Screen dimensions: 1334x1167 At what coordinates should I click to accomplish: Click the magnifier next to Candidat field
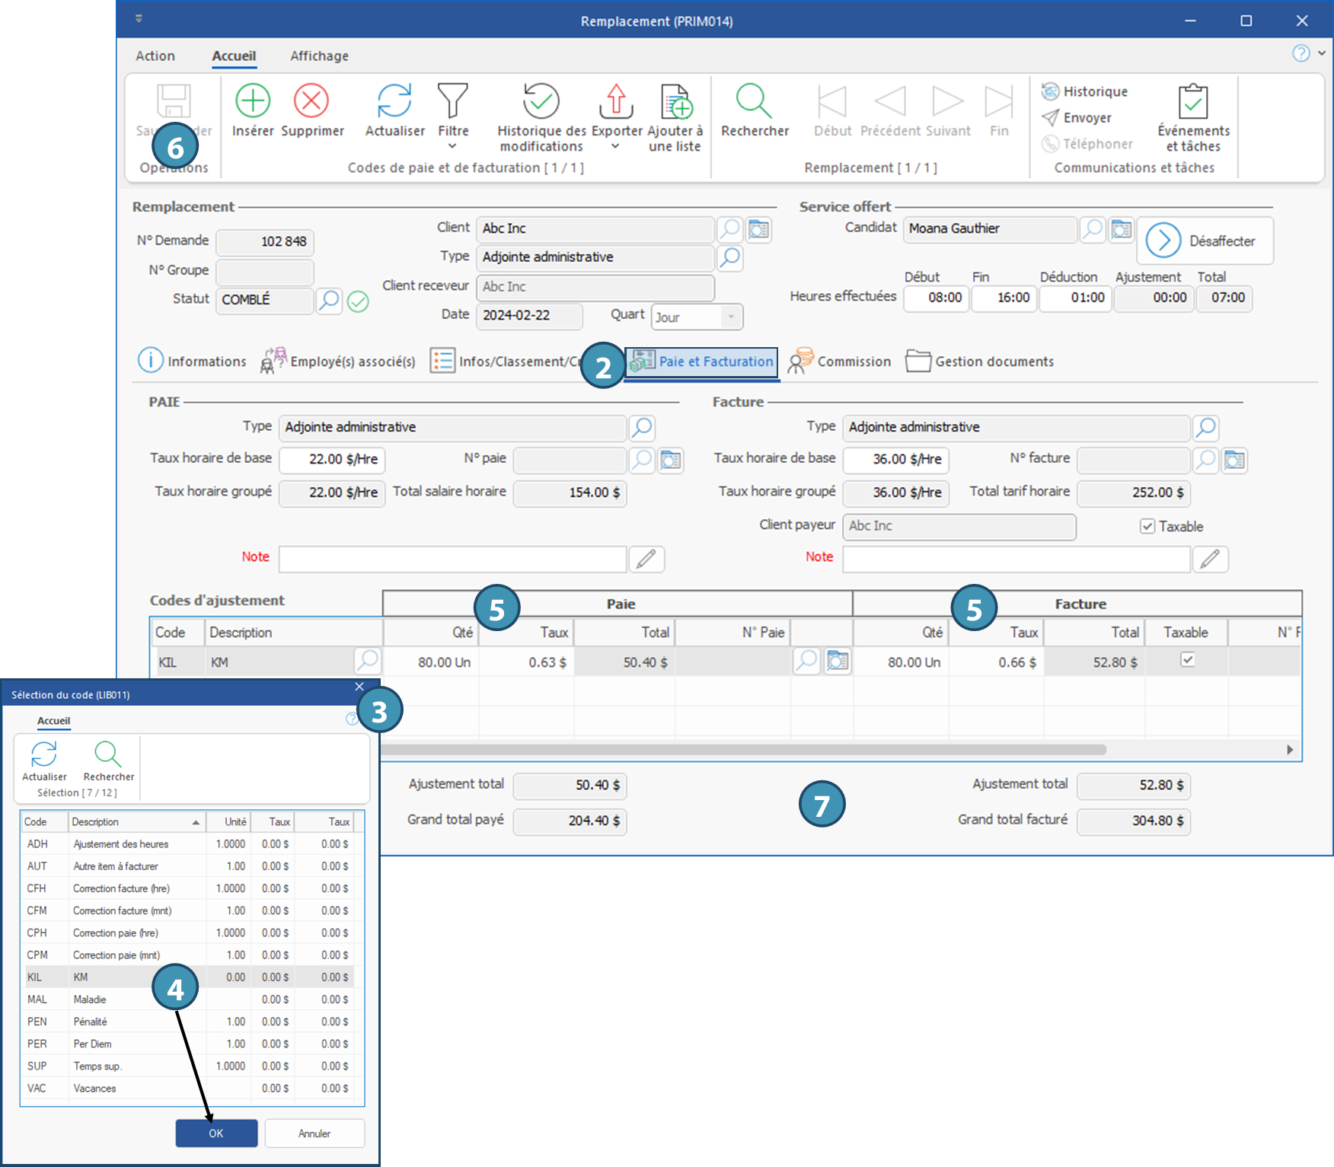click(x=1092, y=229)
